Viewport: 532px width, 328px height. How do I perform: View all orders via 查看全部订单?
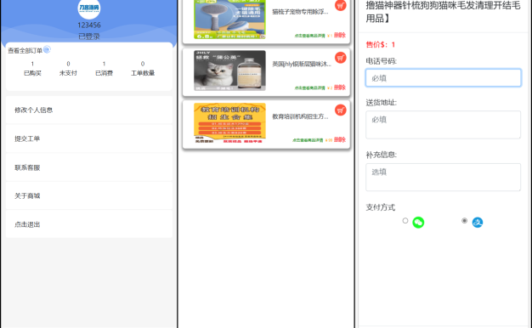(25, 50)
